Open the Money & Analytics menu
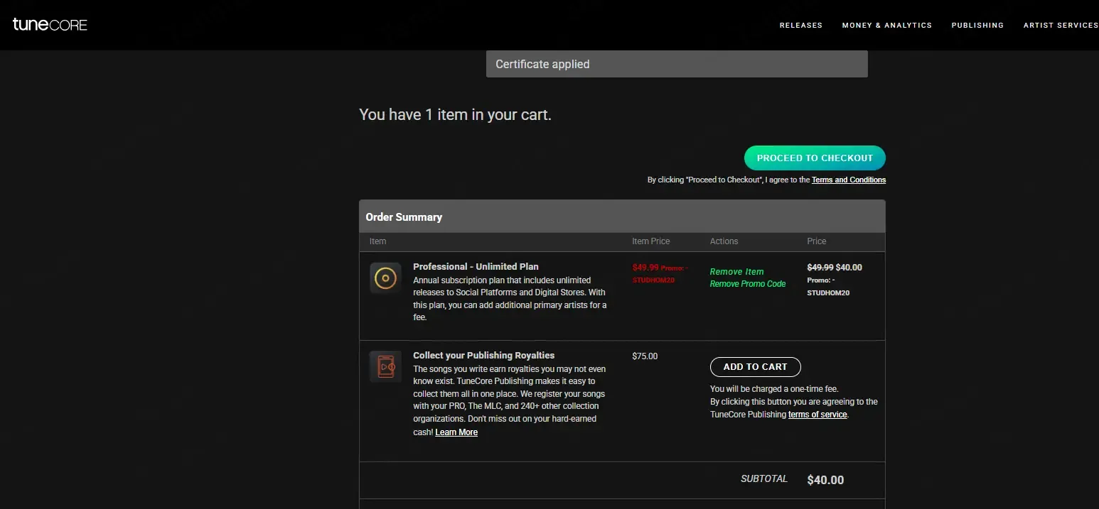Viewport: 1099px width, 509px height. [886, 26]
